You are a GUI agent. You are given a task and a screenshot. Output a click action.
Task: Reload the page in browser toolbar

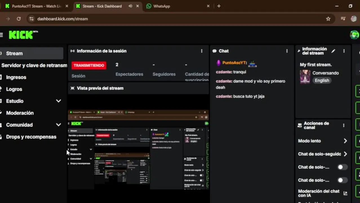point(19,19)
